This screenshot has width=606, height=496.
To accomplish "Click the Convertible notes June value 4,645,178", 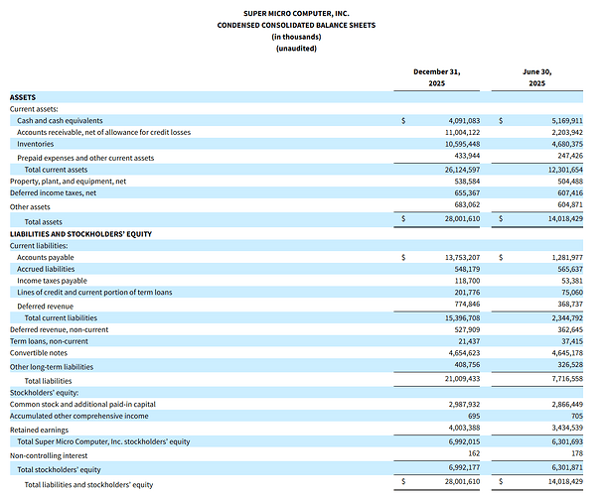I will point(567,353).
